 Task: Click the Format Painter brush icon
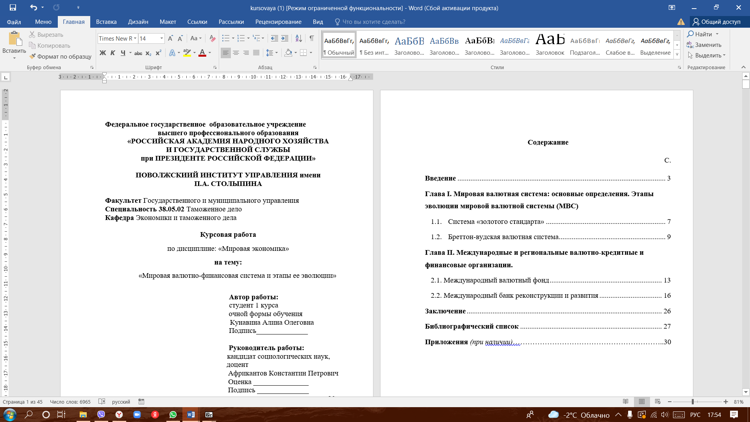pyautogui.click(x=33, y=56)
